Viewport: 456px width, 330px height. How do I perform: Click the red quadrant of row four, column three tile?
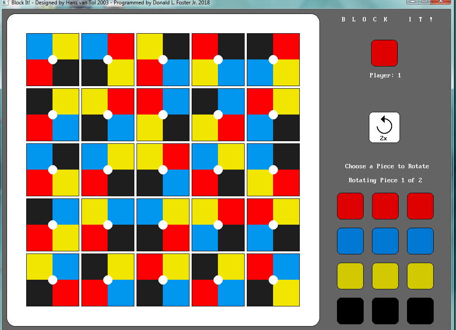click(x=176, y=238)
